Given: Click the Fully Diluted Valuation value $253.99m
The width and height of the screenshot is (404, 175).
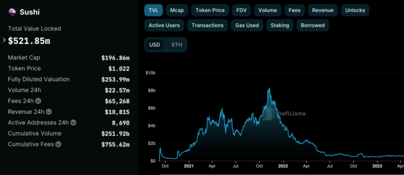Looking at the screenshot, I should pos(115,80).
